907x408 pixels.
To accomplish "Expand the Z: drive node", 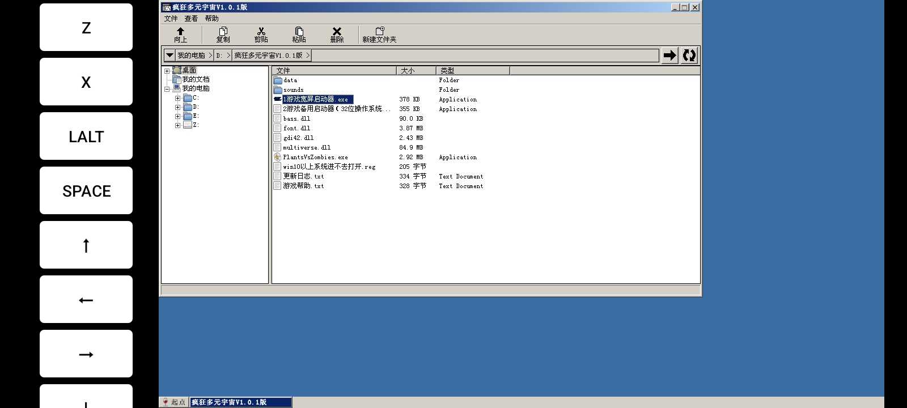I will coord(177,125).
